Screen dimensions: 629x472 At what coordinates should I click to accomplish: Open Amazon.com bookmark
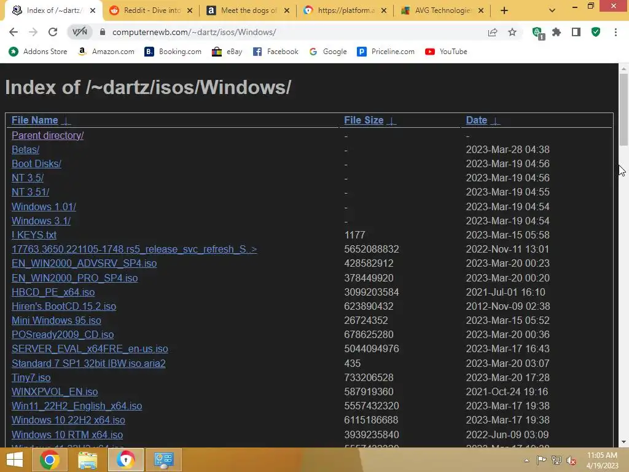(106, 52)
